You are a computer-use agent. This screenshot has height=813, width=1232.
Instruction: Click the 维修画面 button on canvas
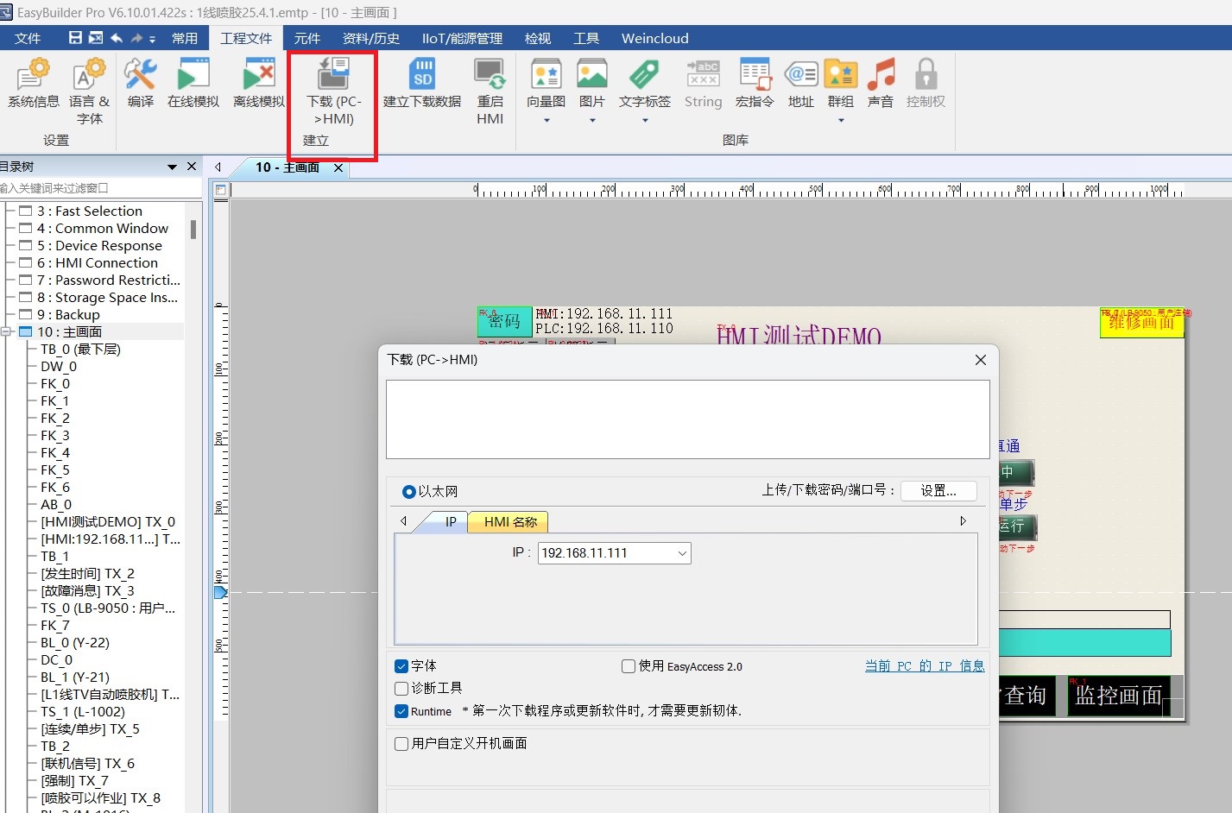[x=1141, y=322]
